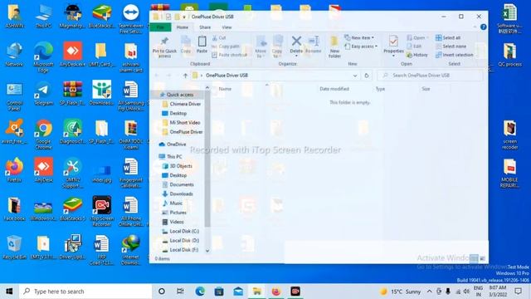Select 3D Objects in navigation pane
Viewport: 531px width, 299px height.
[x=181, y=166]
